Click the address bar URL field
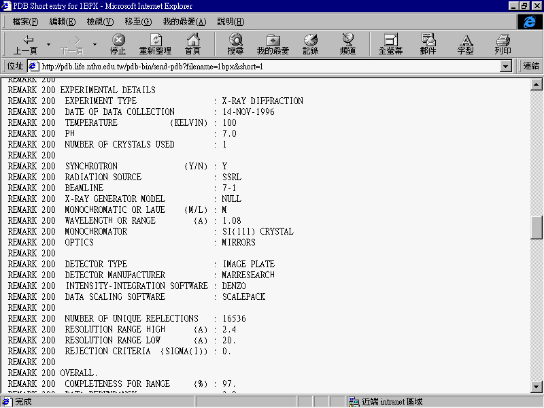Viewport: 544px width, 408px height. [x=265, y=67]
